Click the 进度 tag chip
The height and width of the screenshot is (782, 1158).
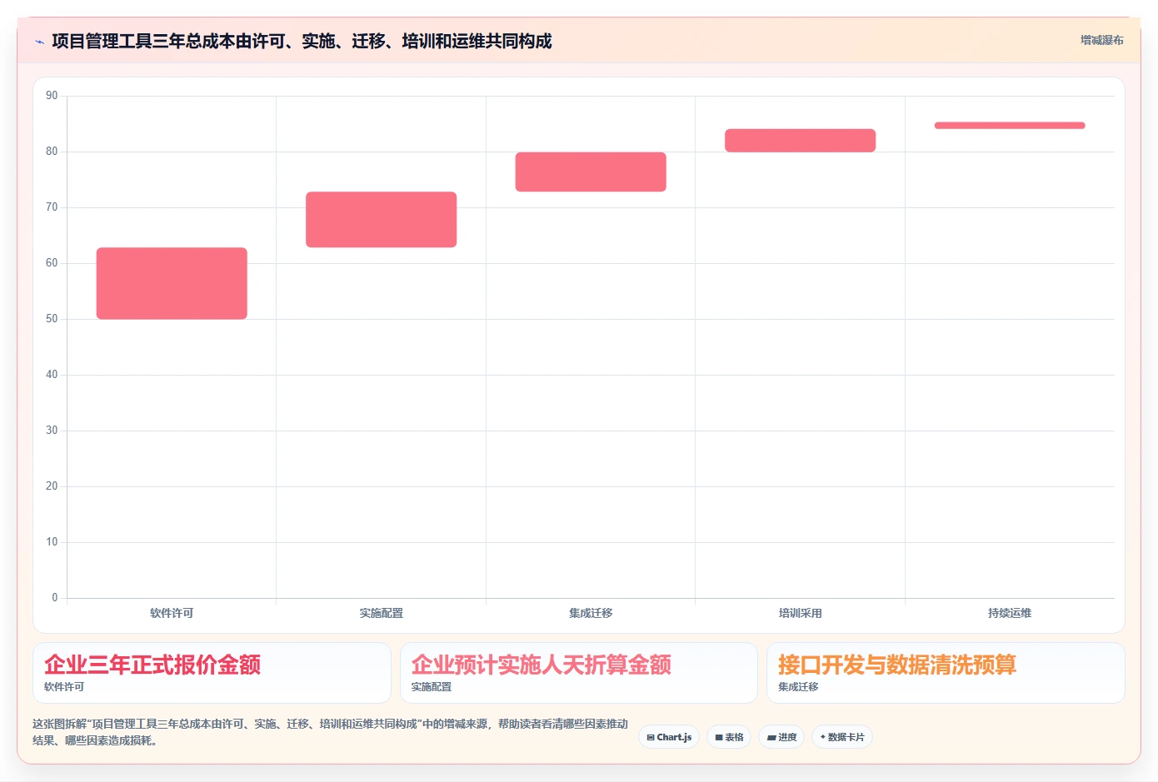point(781,737)
